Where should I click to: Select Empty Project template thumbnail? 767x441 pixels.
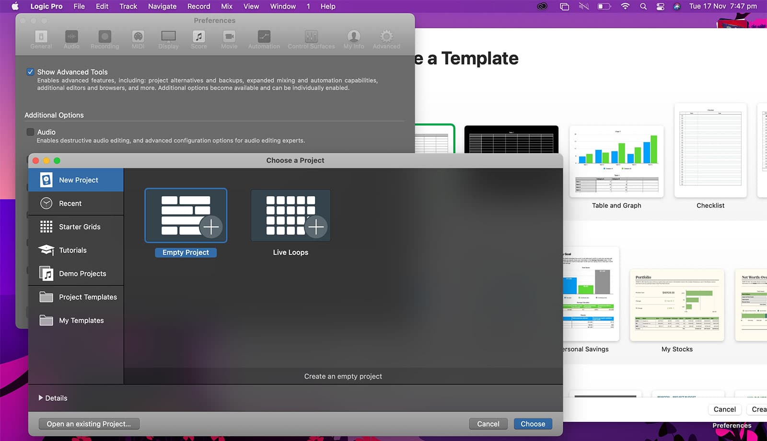click(x=186, y=215)
